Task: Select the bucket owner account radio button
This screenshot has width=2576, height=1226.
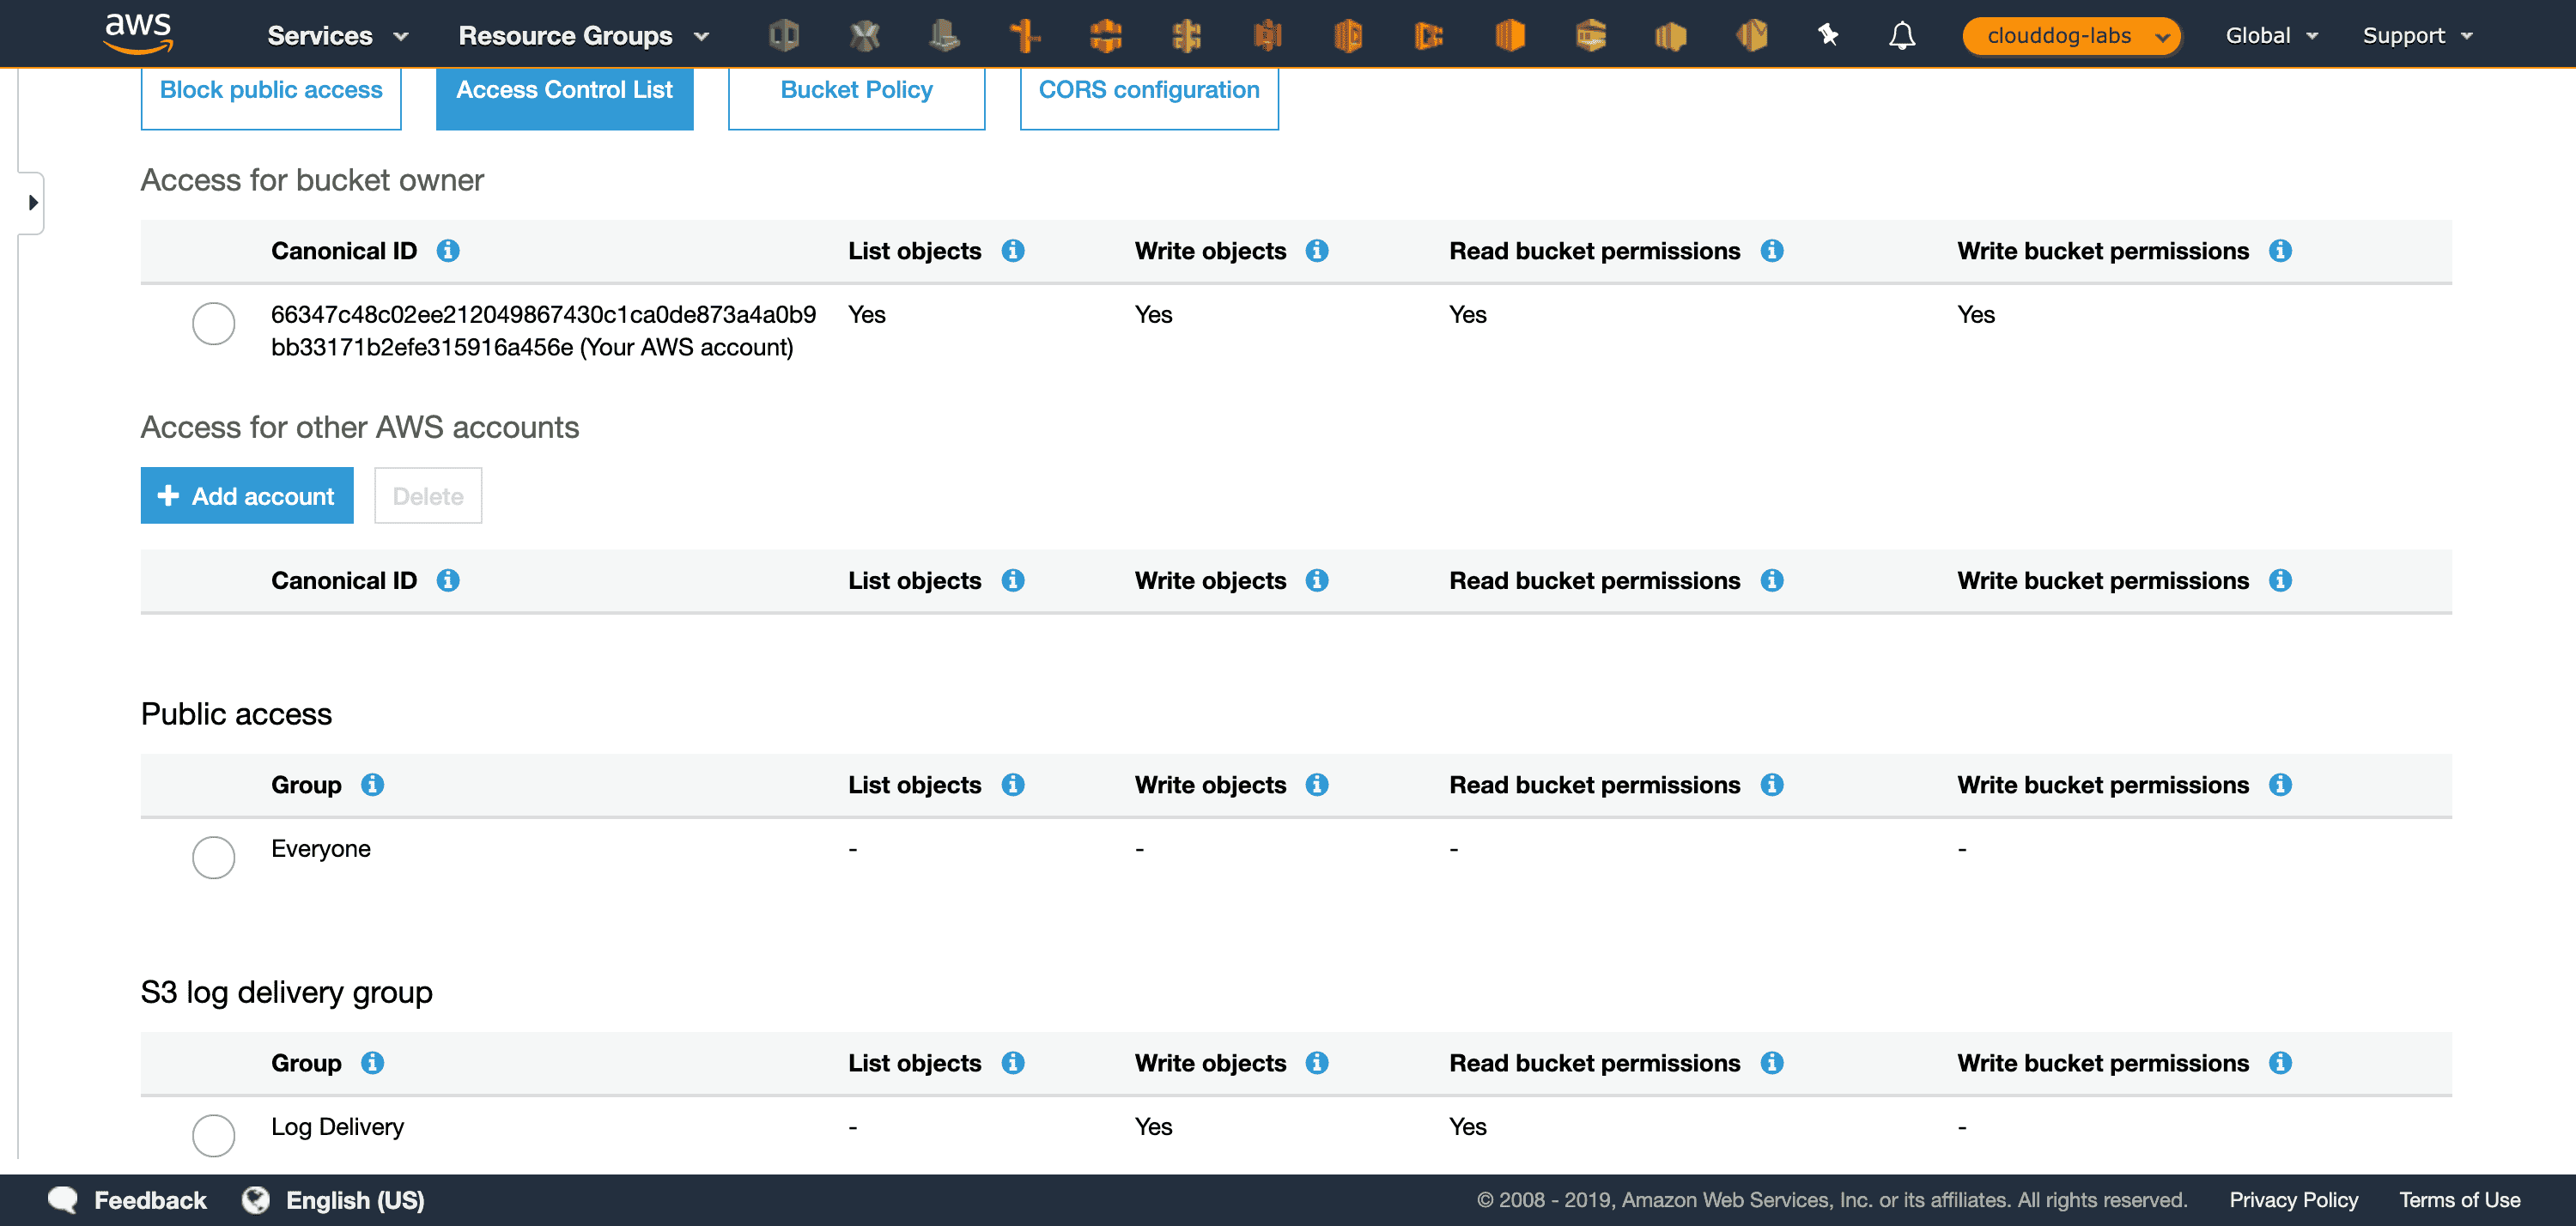Action: pyautogui.click(x=213, y=323)
